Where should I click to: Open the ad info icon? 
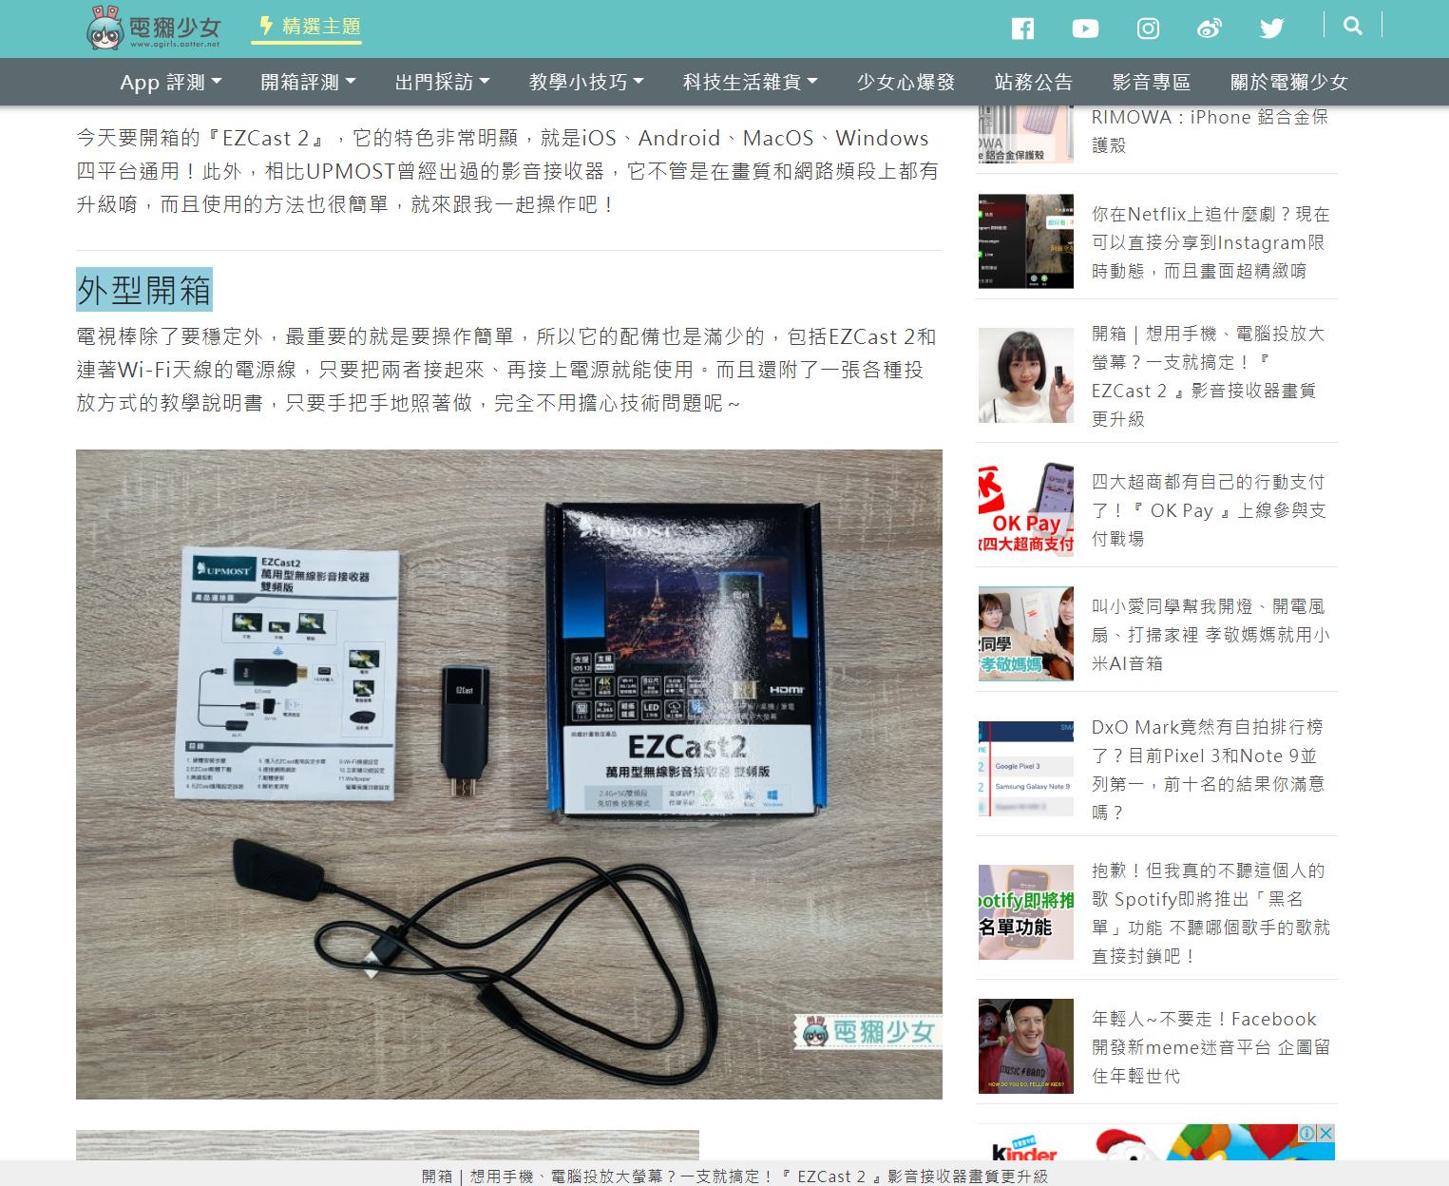pos(1307,1133)
